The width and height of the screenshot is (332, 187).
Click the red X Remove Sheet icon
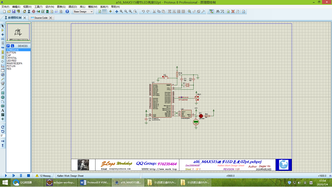tap(233, 11)
